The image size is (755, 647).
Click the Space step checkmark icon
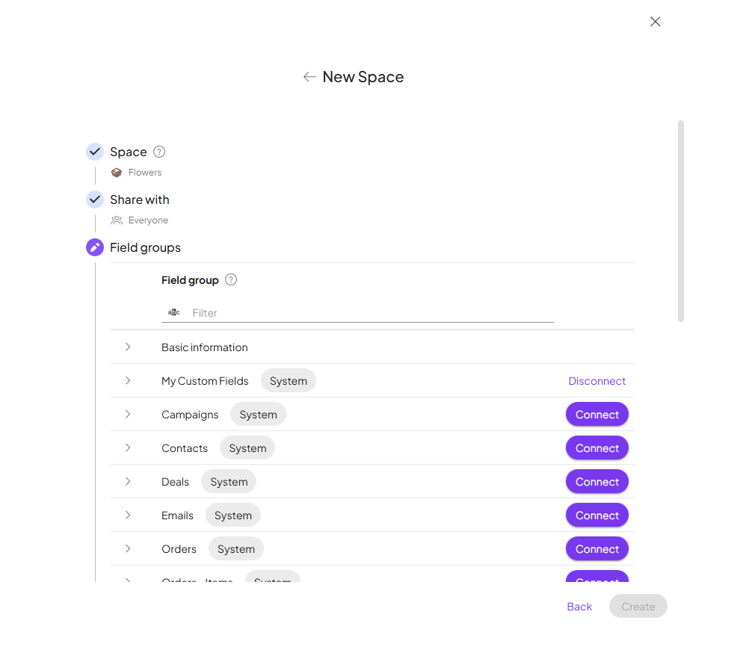[x=95, y=152]
